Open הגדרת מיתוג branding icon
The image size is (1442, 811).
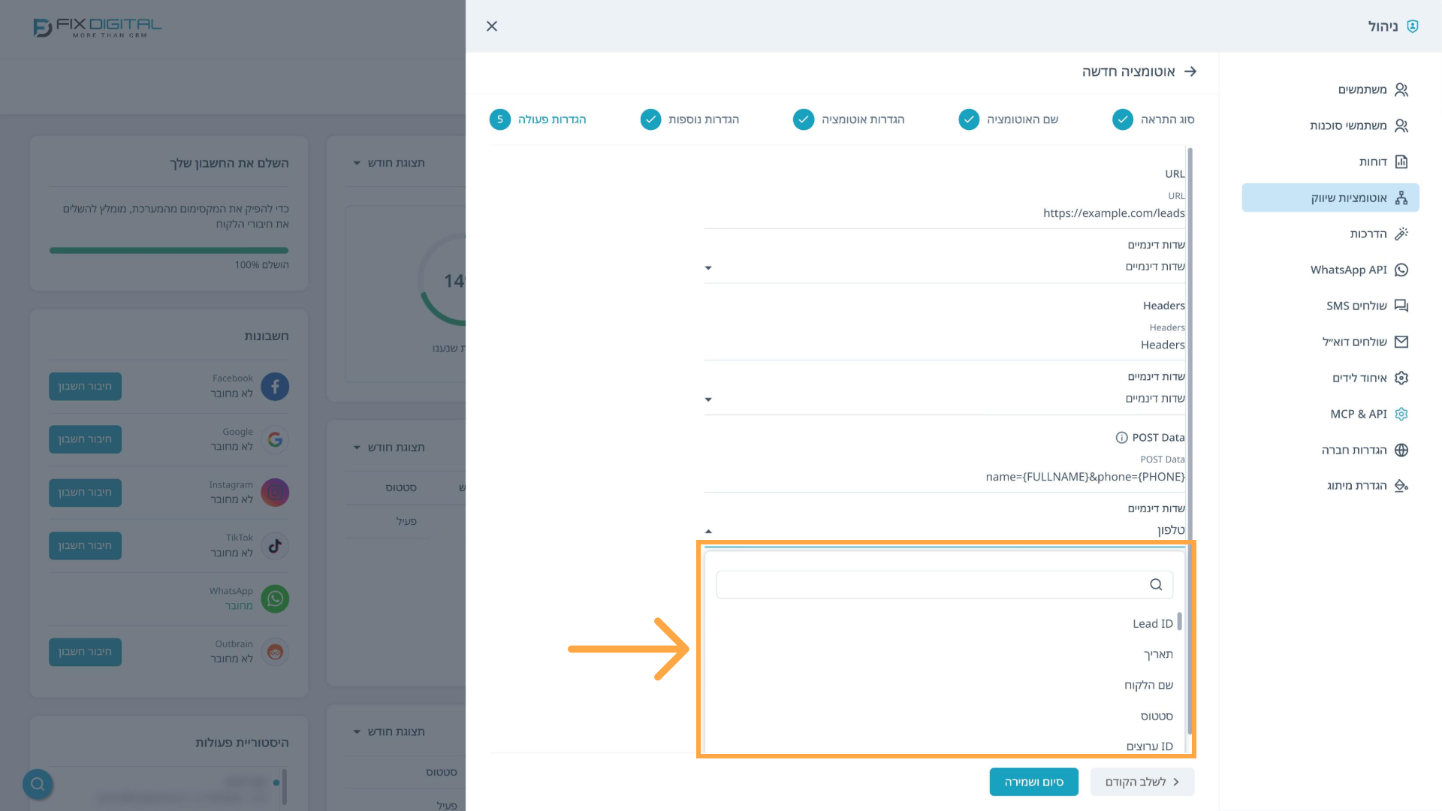(1401, 486)
